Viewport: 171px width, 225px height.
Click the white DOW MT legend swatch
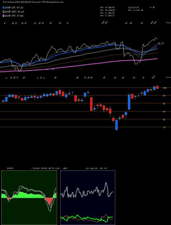(x=3, y=12)
